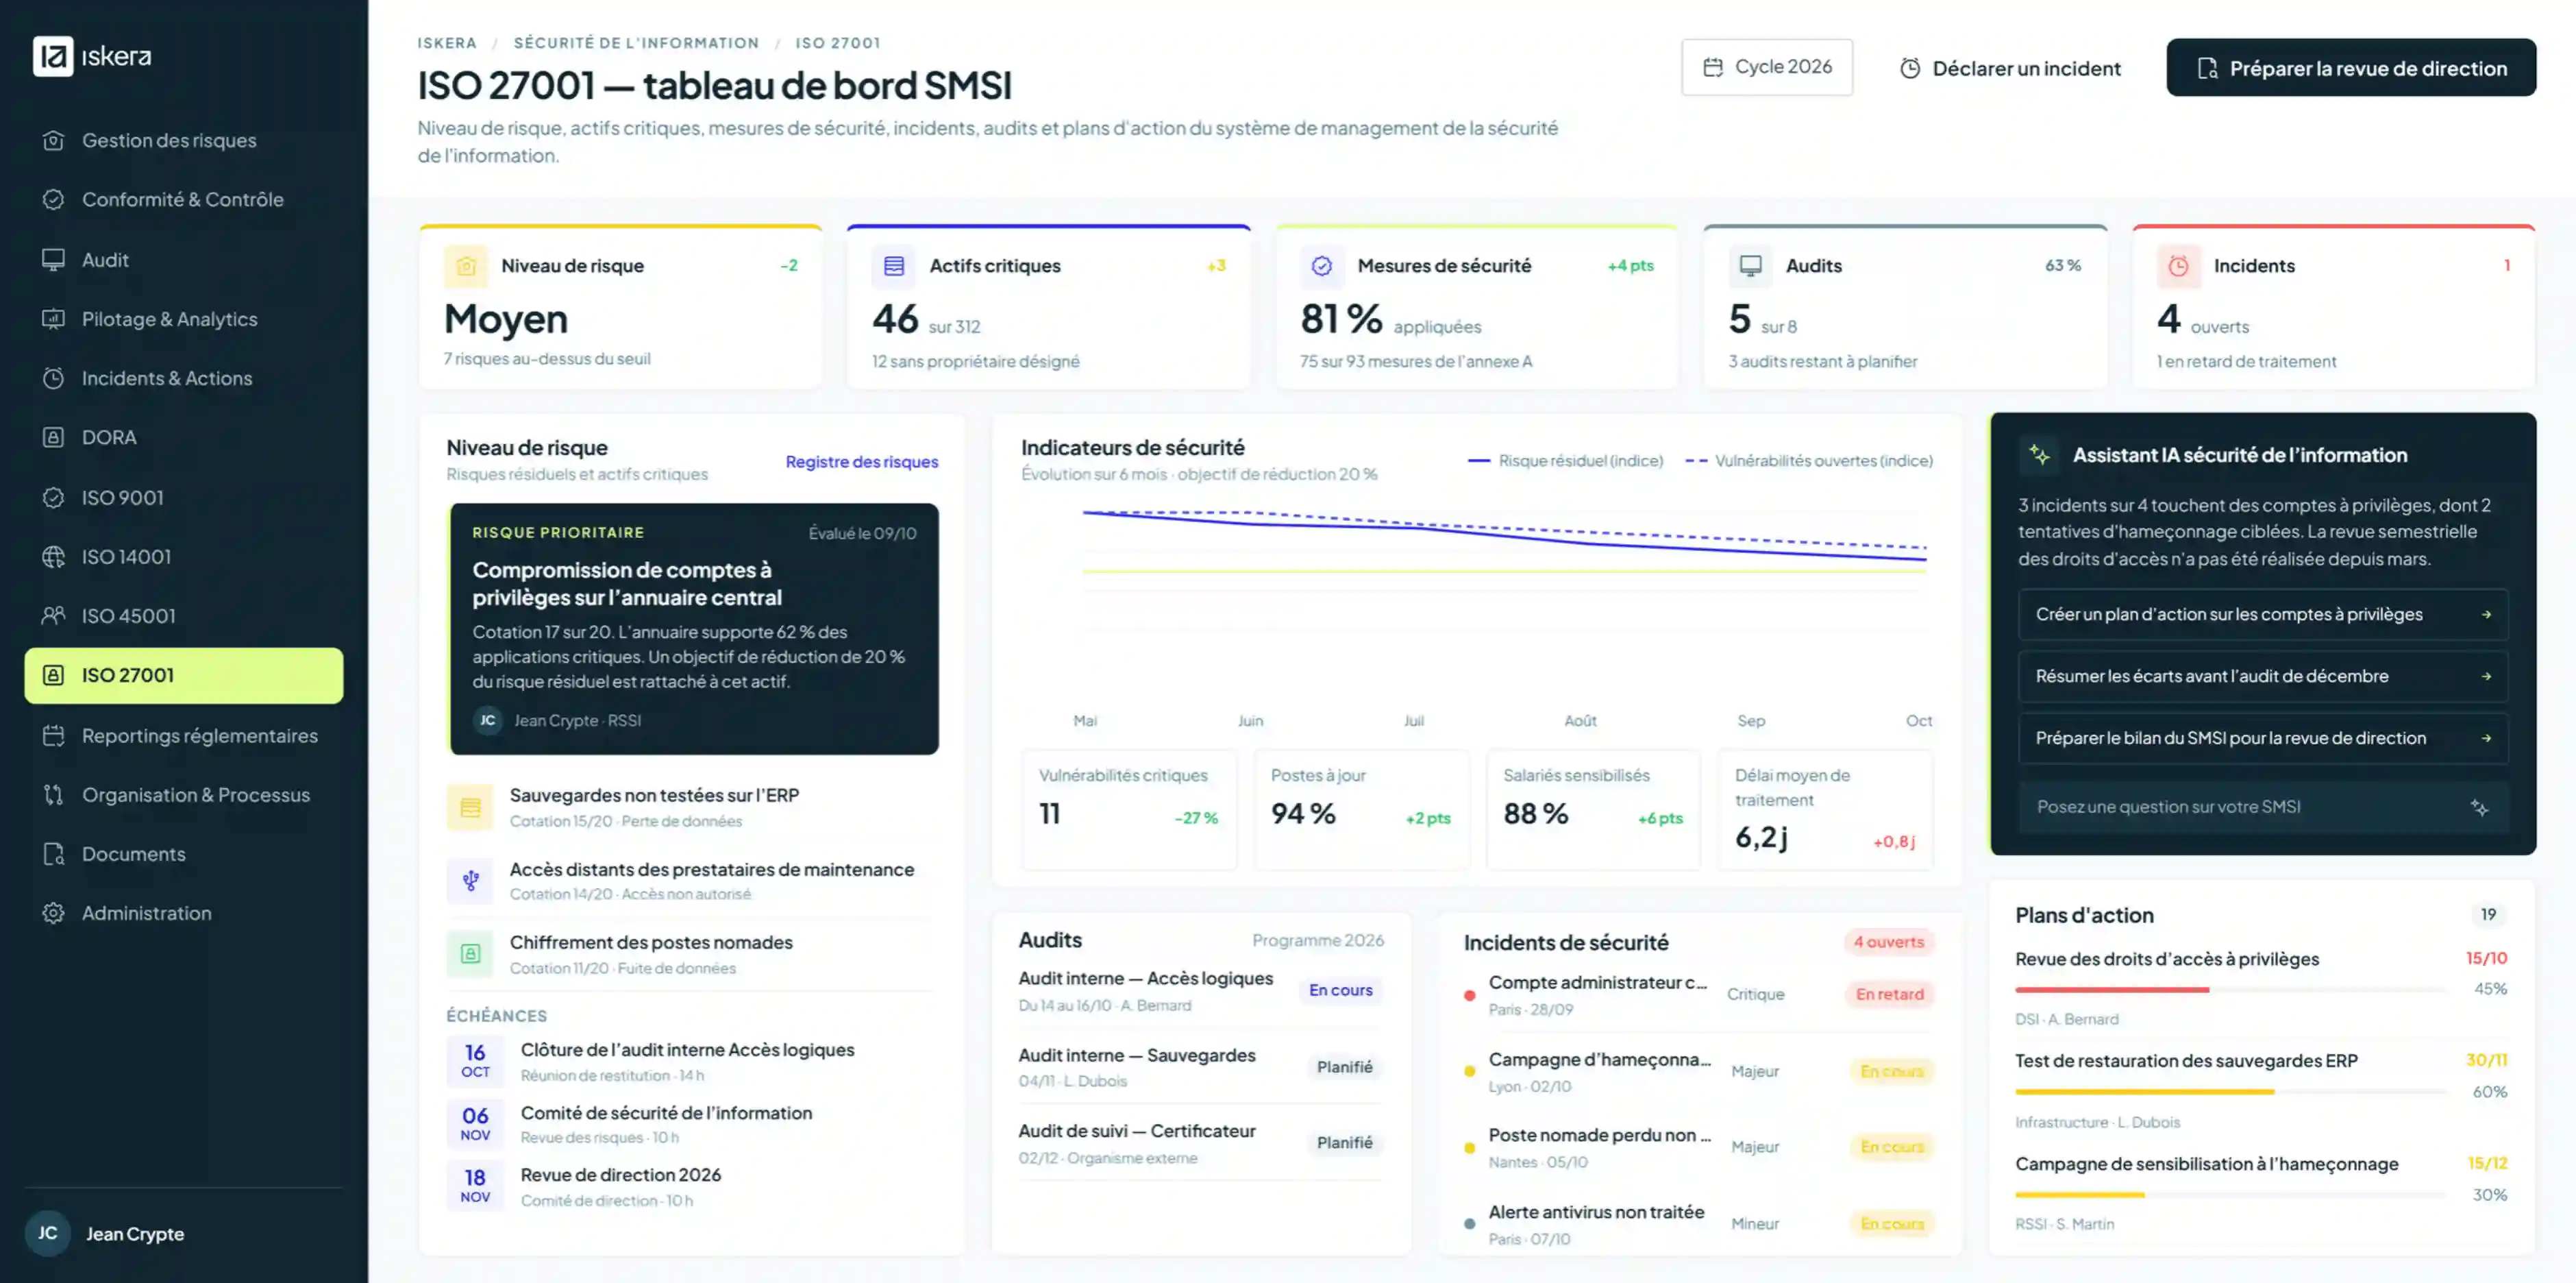
Task: Click Préparer la revue de direction button
Action: coord(2351,67)
